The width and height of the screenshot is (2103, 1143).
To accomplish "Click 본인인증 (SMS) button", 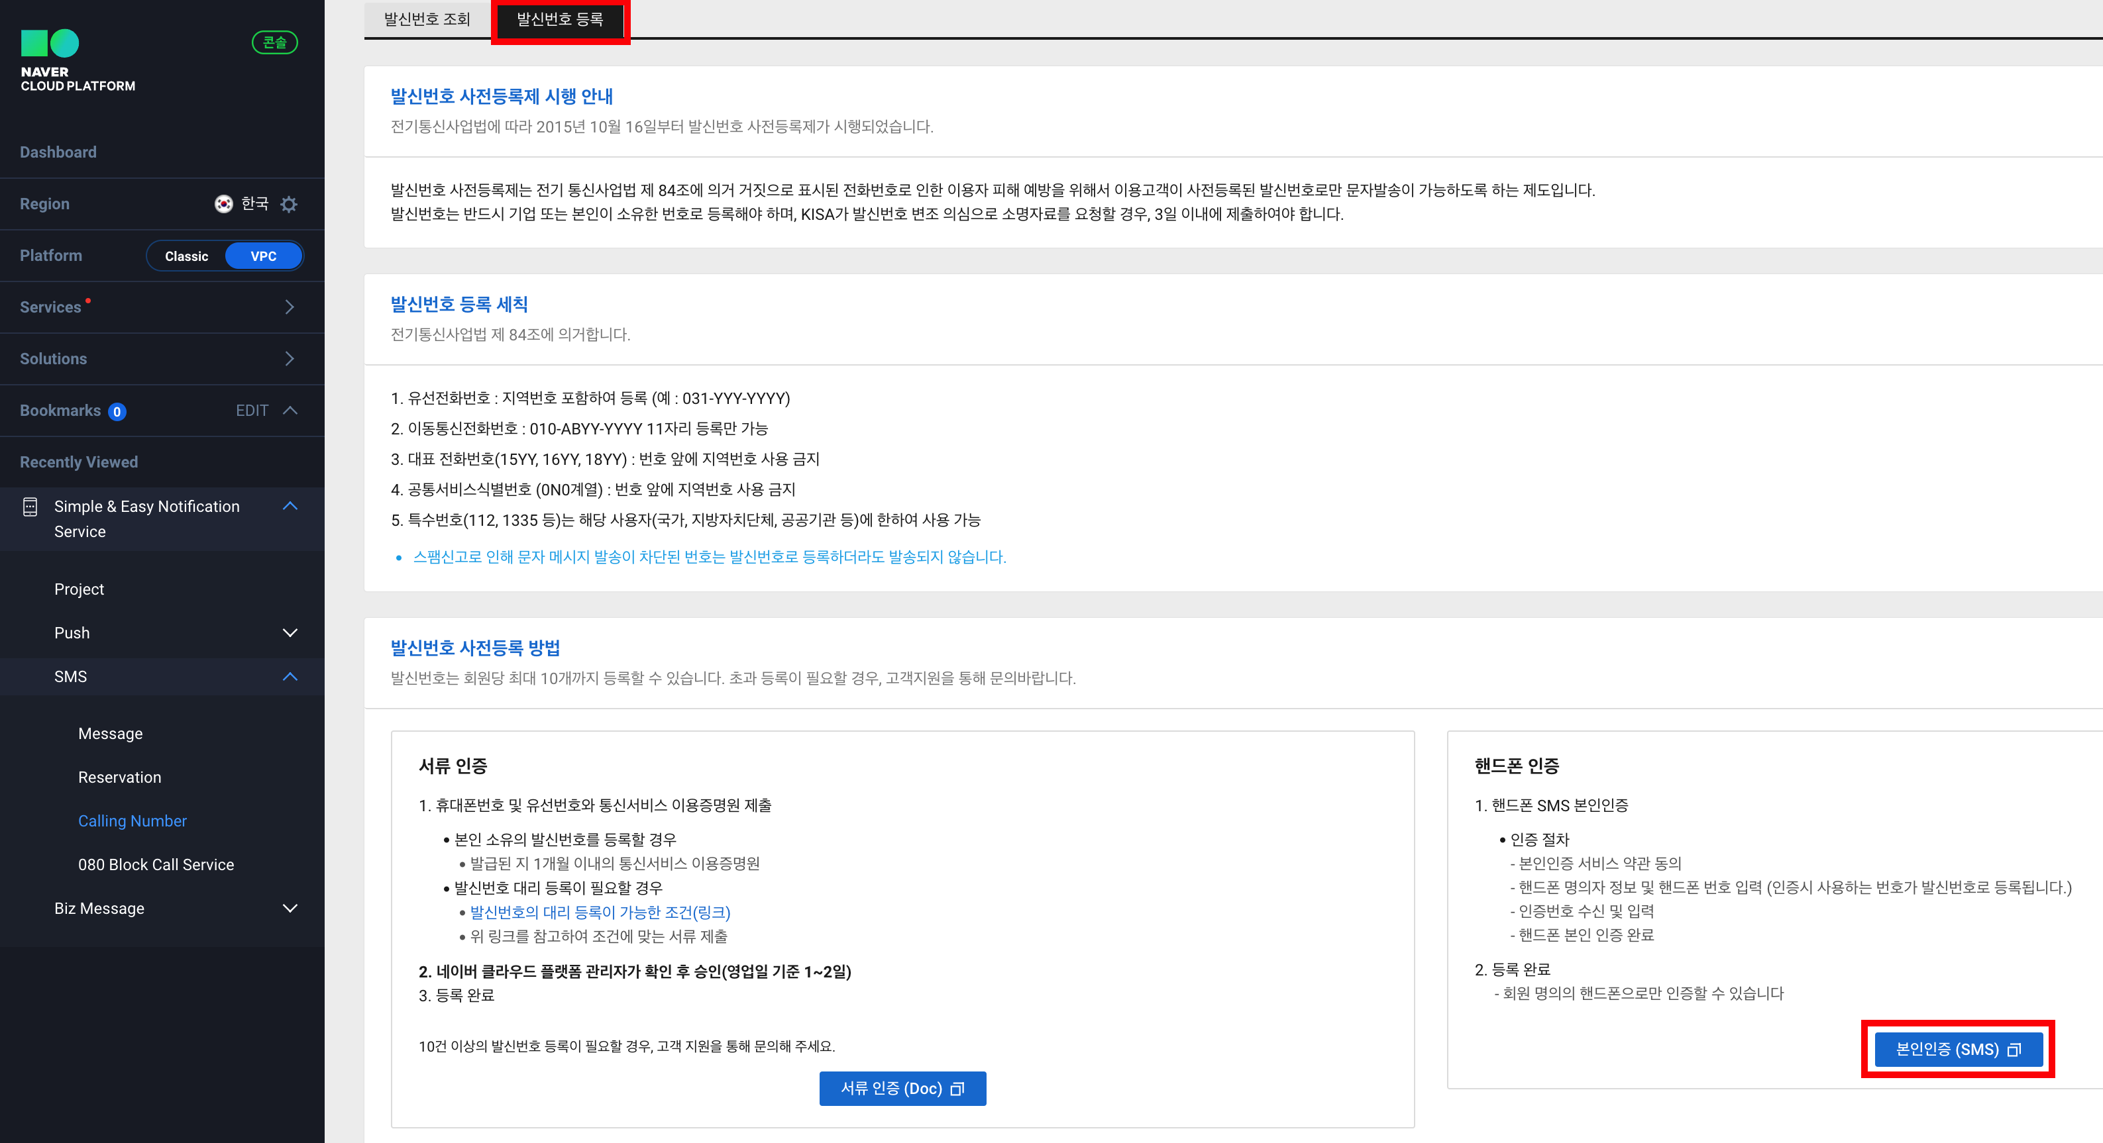I will (1959, 1049).
